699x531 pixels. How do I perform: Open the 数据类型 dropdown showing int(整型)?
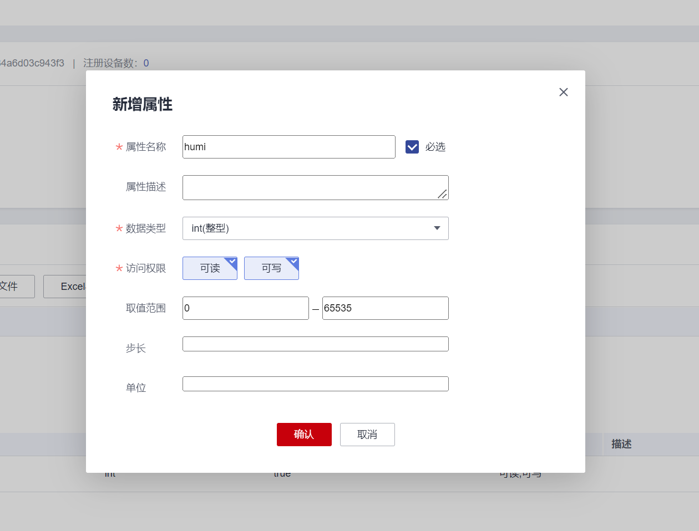tap(315, 228)
